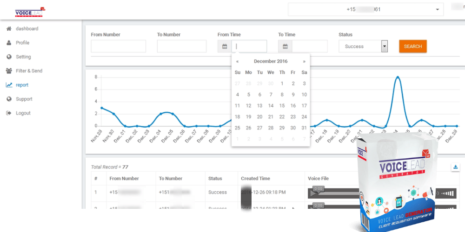Viewport: 465px width, 232px height.
Task: Click the chart peak data point at 8
Action: pyautogui.click(x=398, y=77)
